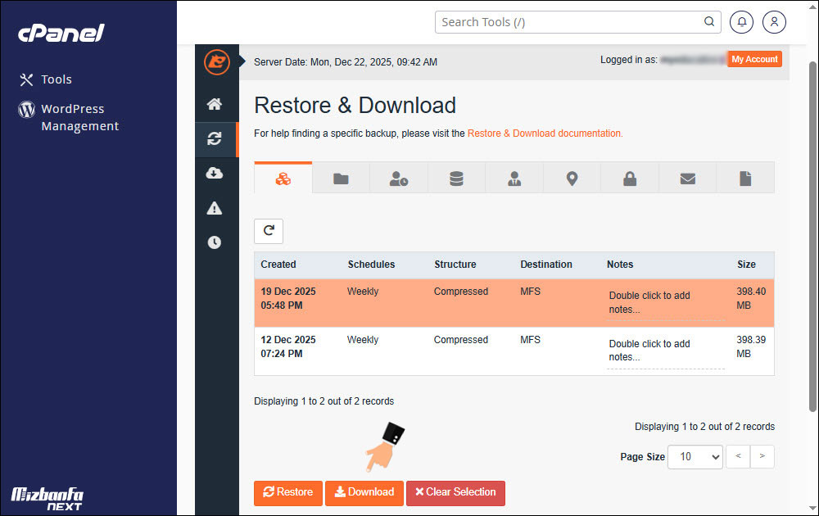Open the Email Accounts backup tab
The image size is (819, 516).
[687, 177]
